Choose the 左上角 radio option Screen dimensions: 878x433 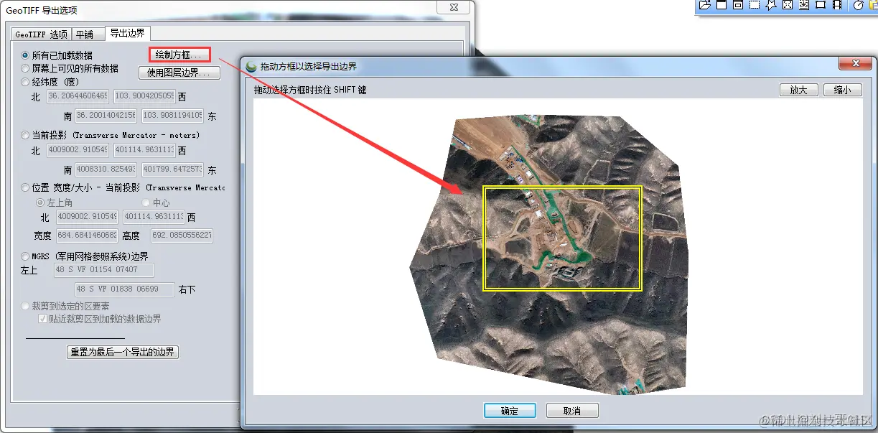point(40,202)
